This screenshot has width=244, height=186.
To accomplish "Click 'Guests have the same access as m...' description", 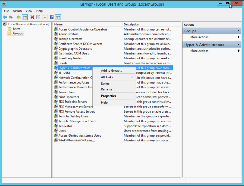I will tap(148, 63).
